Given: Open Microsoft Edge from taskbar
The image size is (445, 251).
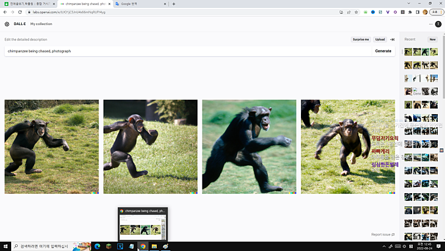Looking at the screenshot, I should point(97,246).
